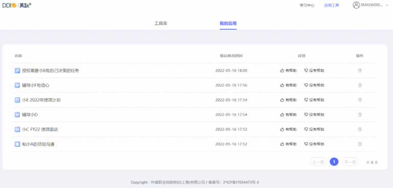
Task: Mark 小C FY22 绩效面谈 as 没有帮助
Action: tap(314, 130)
